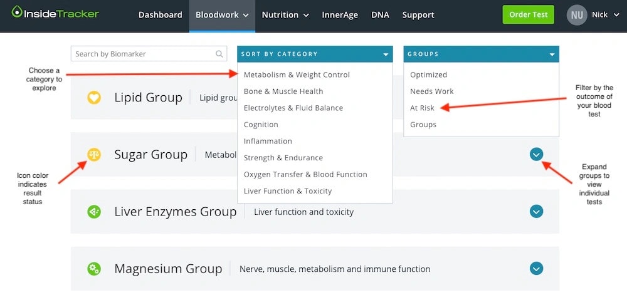627x300 pixels.
Task: Open the Bloodwork menu
Action: (x=222, y=15)
